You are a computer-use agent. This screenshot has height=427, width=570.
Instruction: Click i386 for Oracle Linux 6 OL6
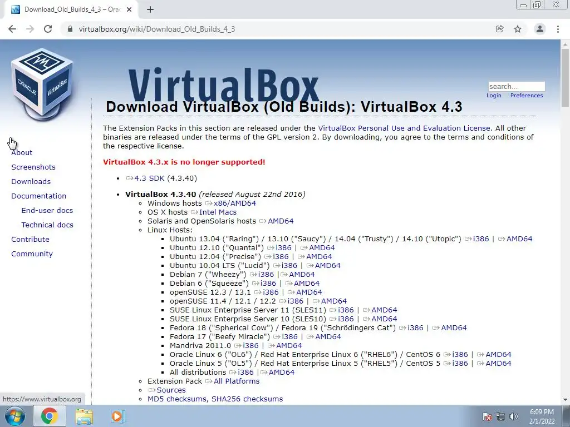coord(460,354)
